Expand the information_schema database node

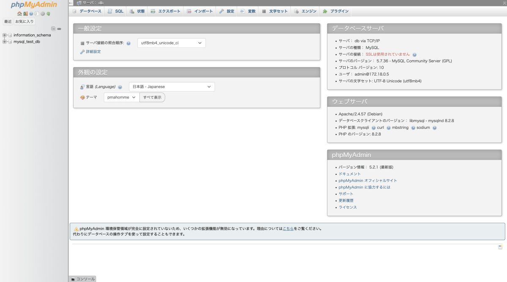pyautogui.click(x=5, y=35)
